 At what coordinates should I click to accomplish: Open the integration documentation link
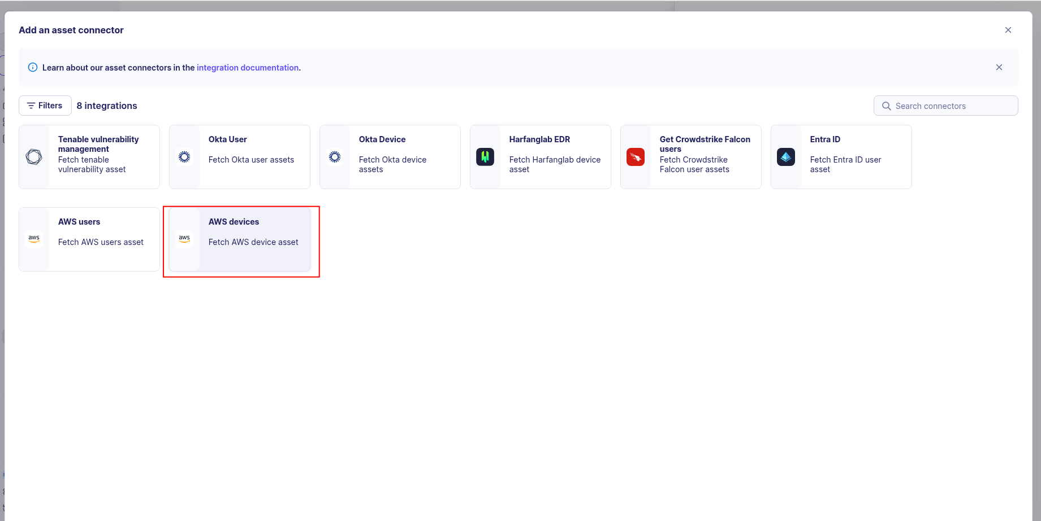[x=247, y=68]
